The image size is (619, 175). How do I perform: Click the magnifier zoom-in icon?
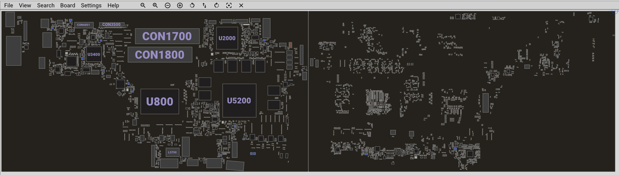[155, 5]
